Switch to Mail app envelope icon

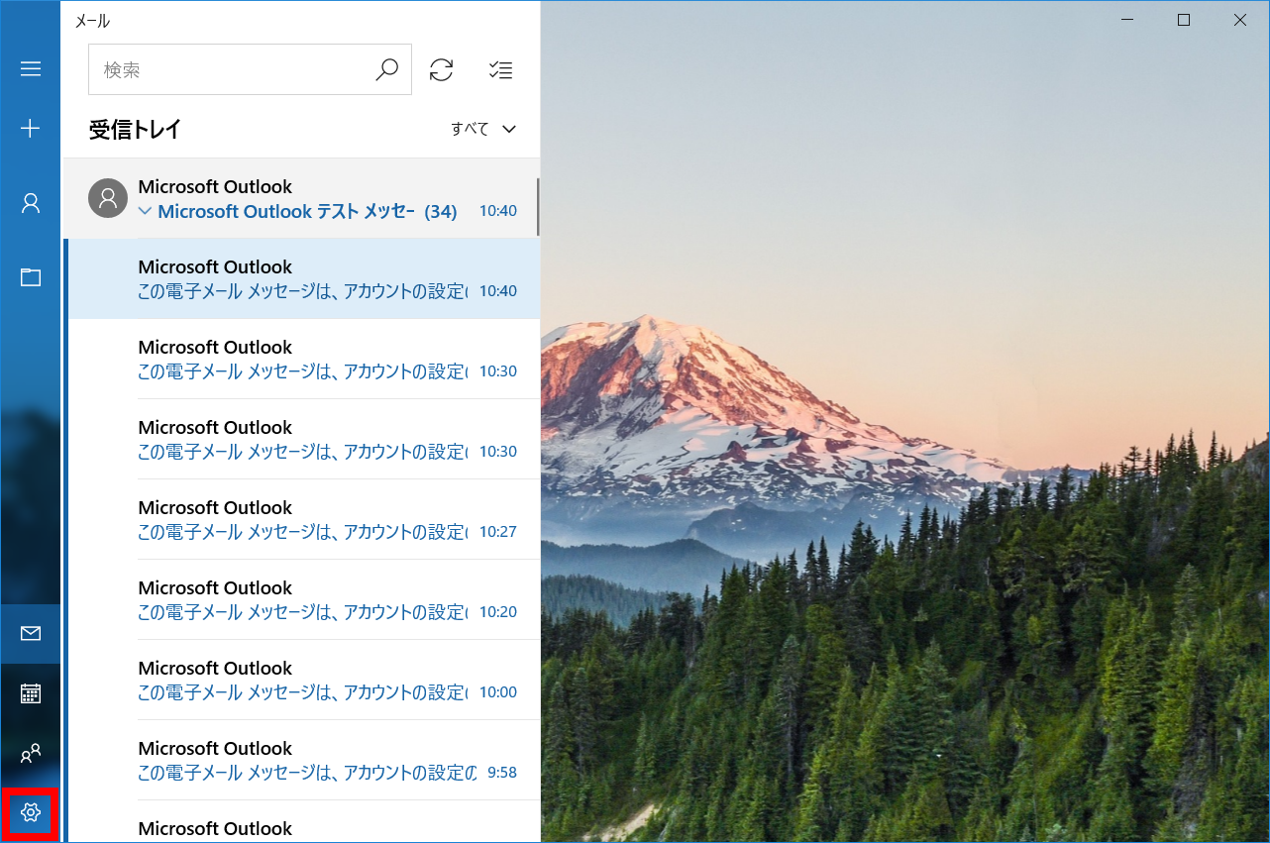[31, 634]
